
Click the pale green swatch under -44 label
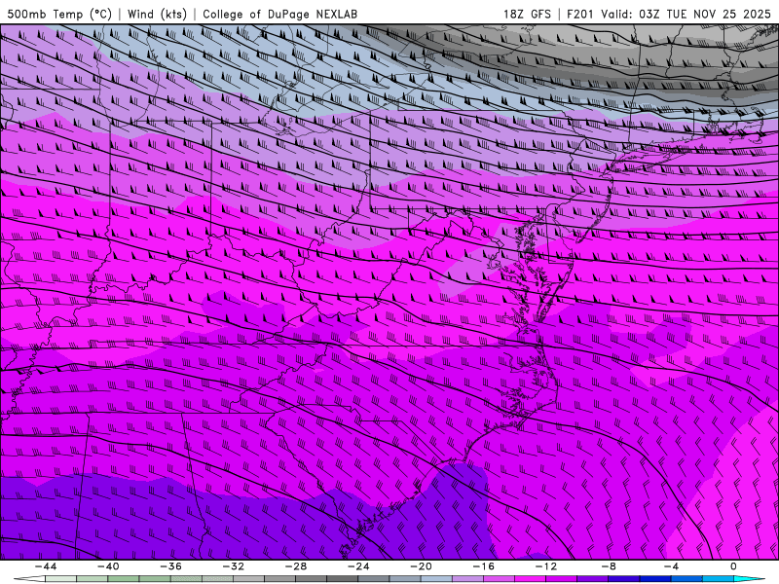point(60,579)
